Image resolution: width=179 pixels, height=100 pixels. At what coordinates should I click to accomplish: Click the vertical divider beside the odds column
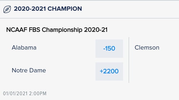point(129,60)
